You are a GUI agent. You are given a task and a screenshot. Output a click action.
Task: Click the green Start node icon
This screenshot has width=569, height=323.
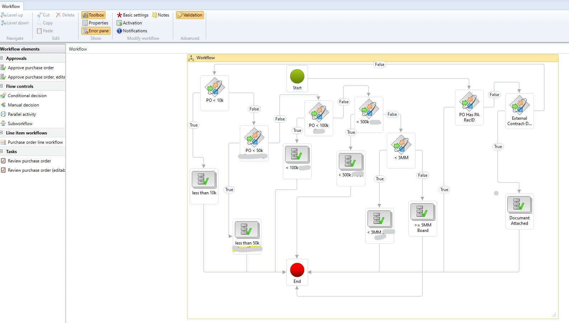tap(297, 76)
